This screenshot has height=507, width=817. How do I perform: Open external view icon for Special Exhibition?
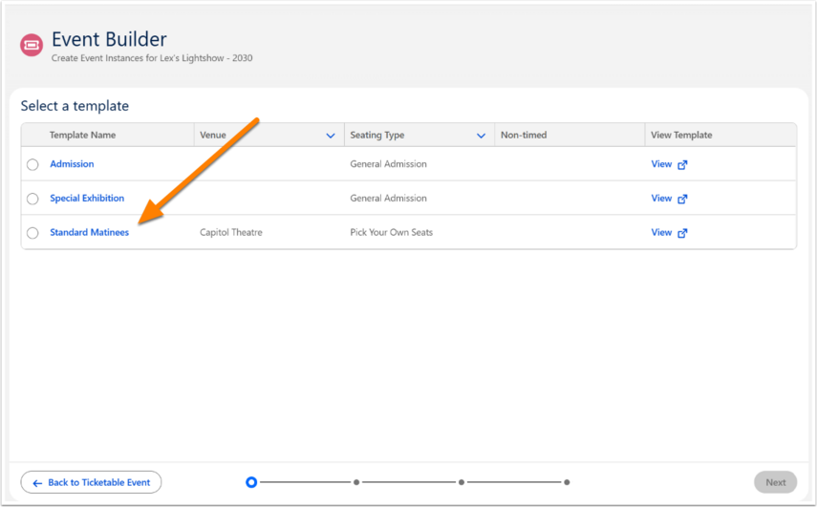tap(682, 199)
